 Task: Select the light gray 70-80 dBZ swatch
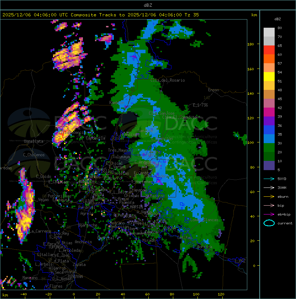[x=269, y=32]
